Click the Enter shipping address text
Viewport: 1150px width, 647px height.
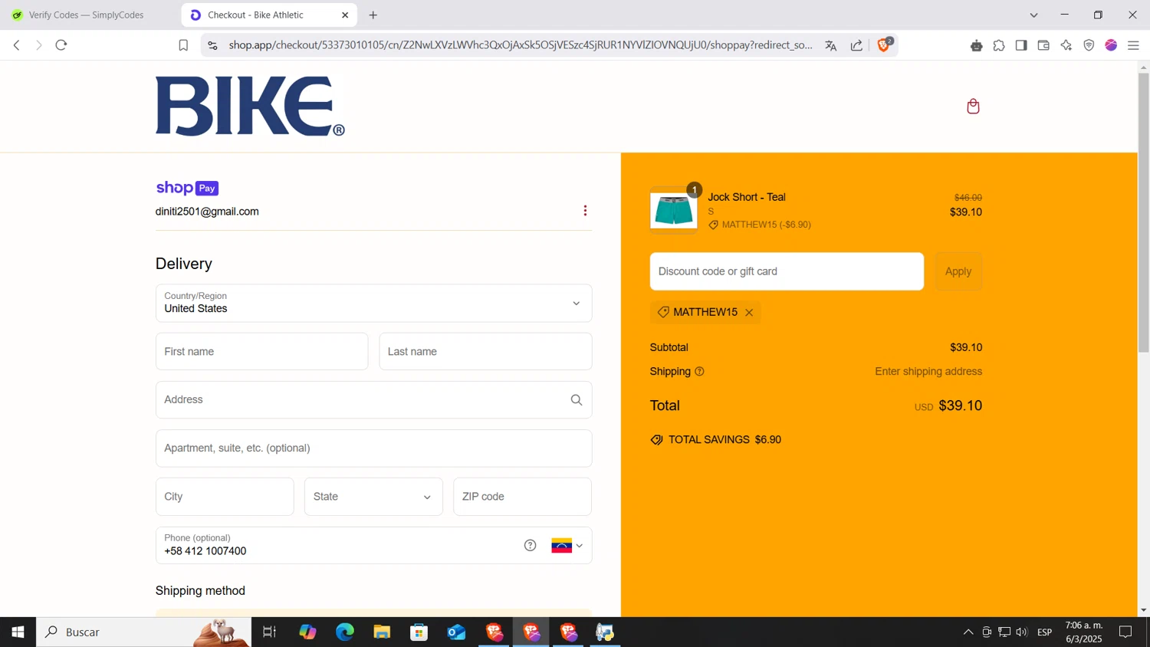click(928, 372)
